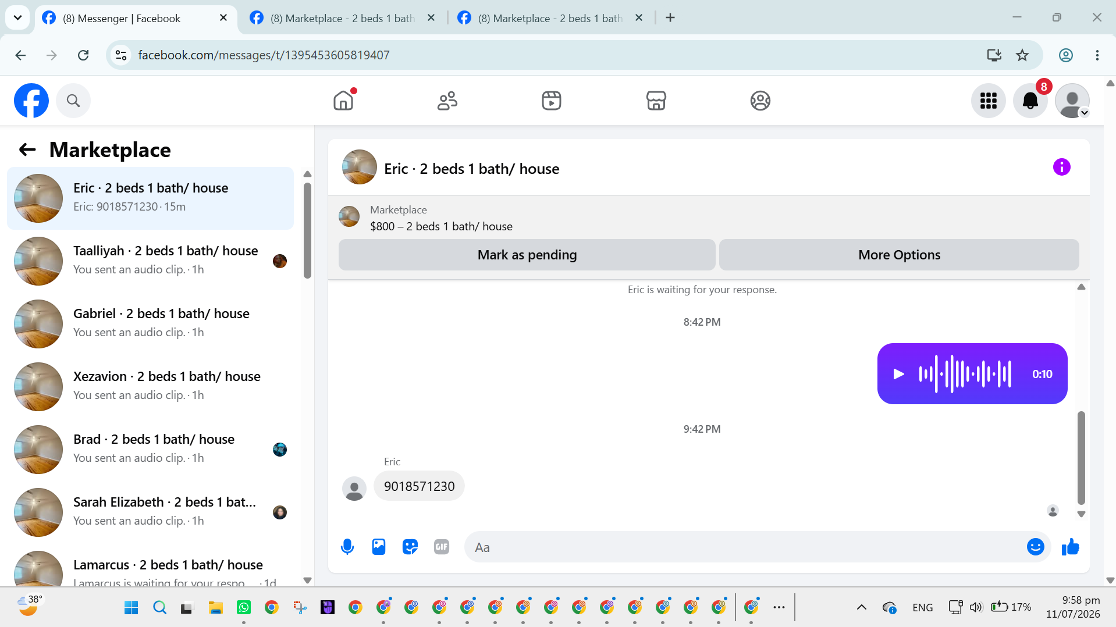Image resolution: width=1116 pixels, height=627 pixels.
Task: Open the Sarah Elizabeth conversation
Action: (x=150, y=512)
